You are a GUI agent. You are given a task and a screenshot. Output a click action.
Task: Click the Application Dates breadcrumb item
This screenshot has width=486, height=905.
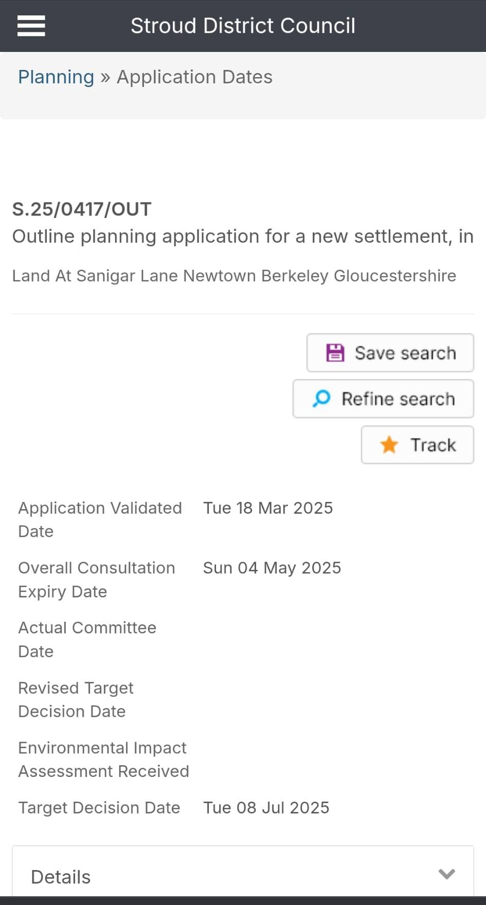point(195,77)
